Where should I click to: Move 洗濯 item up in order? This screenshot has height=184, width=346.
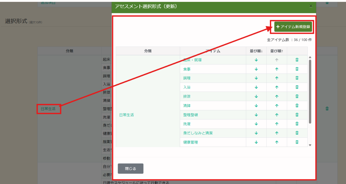pos(276,124)
